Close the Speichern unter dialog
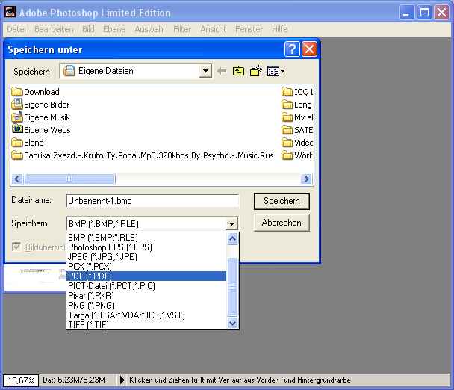Image resolution: width=454 pixels, height=390 pixels. [309, 49]
